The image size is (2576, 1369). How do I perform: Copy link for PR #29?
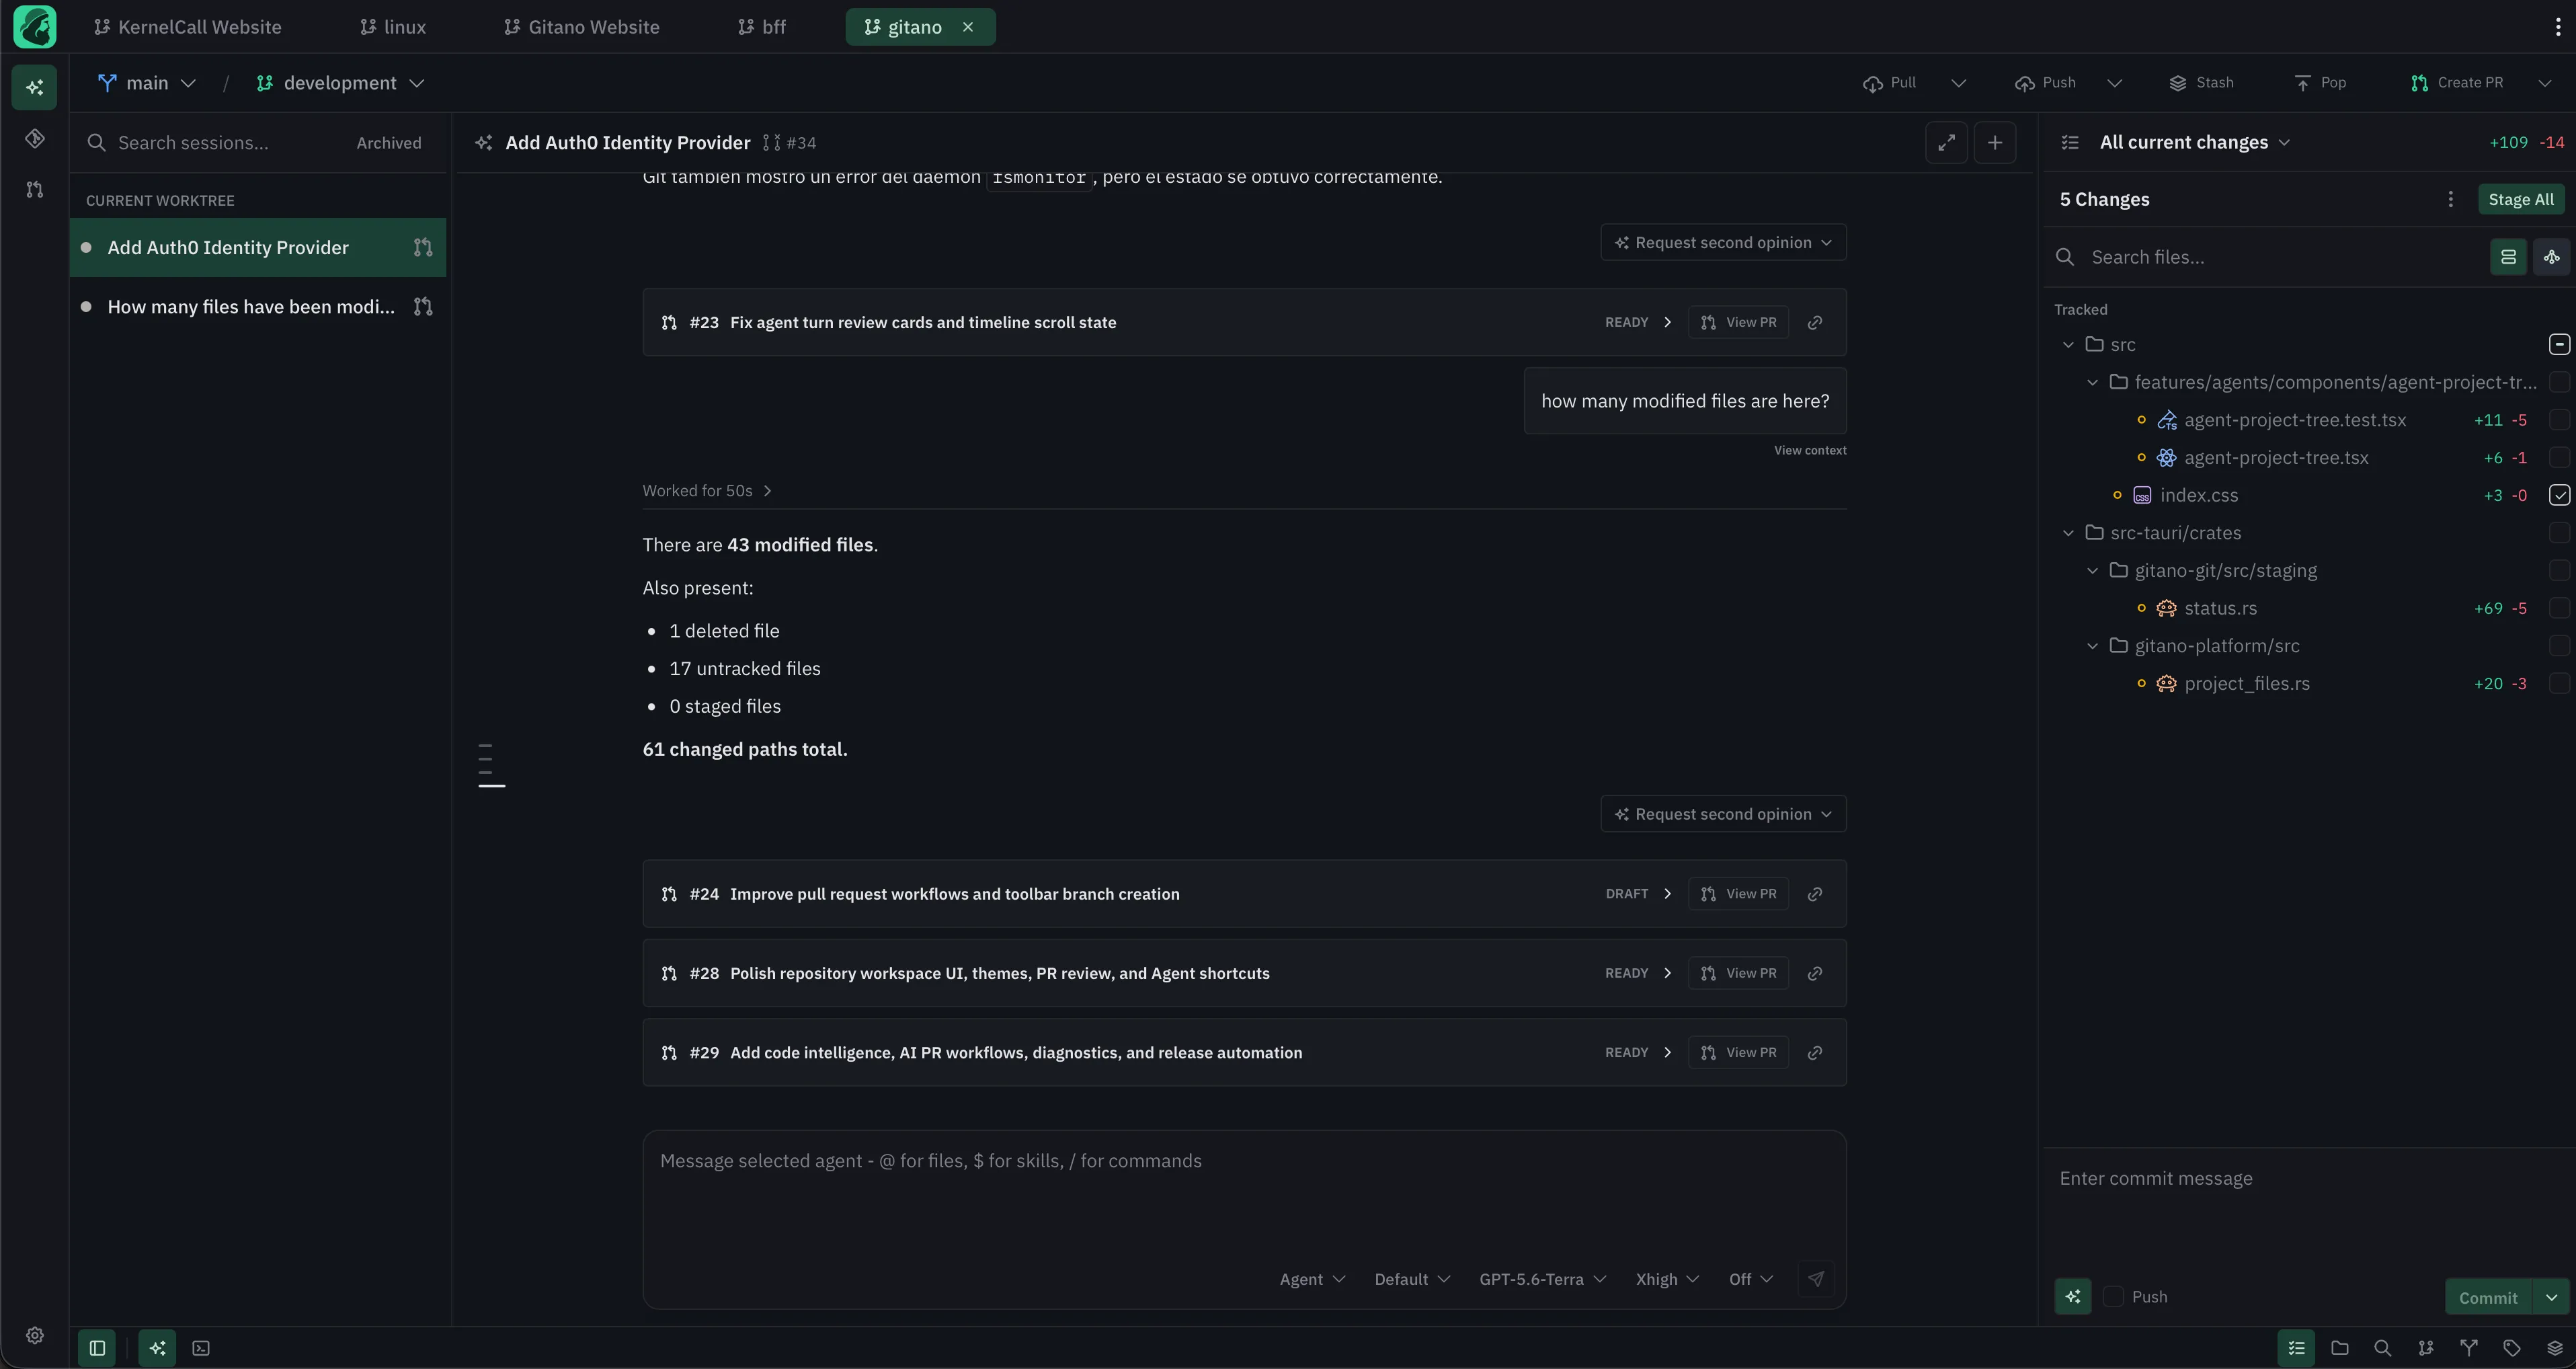(1815, 1052)
